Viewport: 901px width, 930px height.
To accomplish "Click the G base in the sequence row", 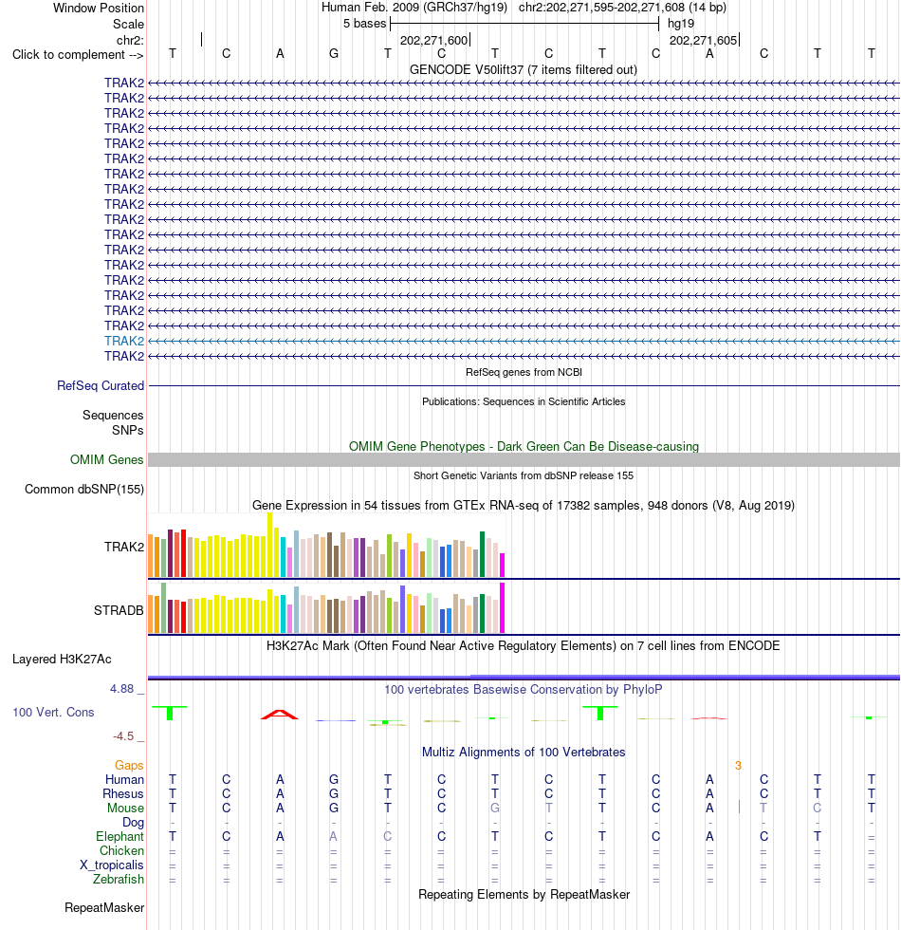I will point(334,54).
